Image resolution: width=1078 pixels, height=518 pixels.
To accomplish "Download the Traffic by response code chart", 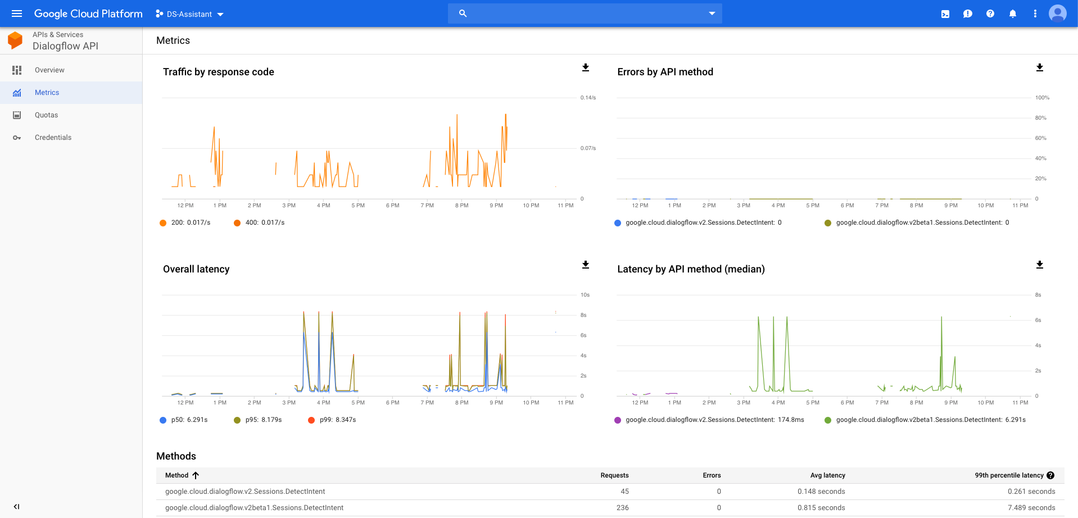I will [586, 67].
